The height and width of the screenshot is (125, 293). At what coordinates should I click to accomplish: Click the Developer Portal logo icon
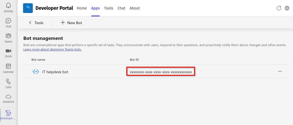tap(28, 8)
